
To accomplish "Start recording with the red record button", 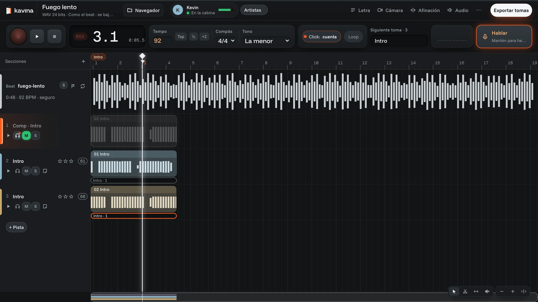I will point(18,36).
